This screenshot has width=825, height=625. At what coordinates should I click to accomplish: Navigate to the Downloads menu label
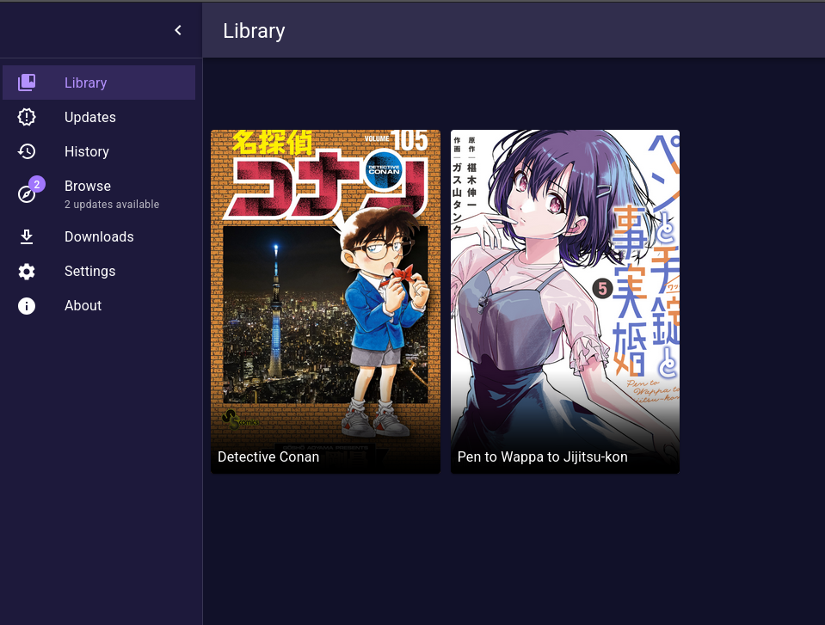pyautogui.click(x=99, y=236)
